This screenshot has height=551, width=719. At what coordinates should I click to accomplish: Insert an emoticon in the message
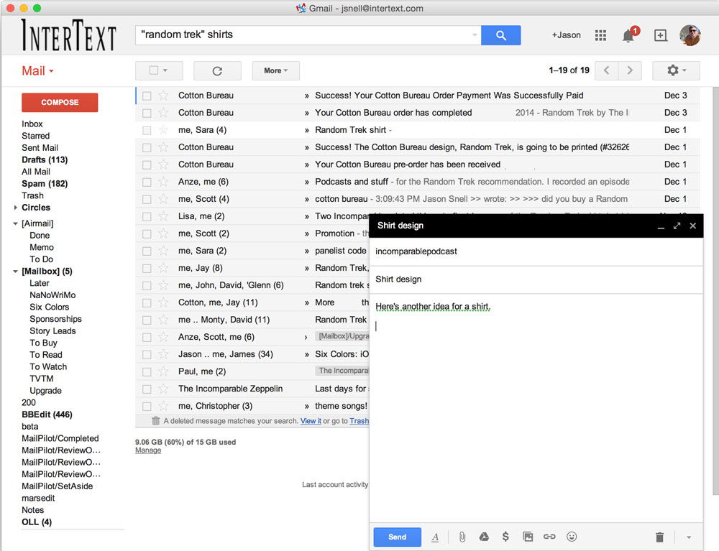pyautogui.click(x=572, y=537)
